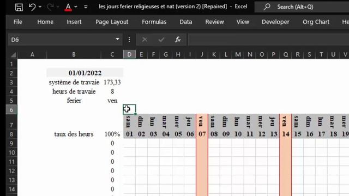The image size is (349, 196).
Task: Open the Review ribbon tab
Action: point(214,22)
